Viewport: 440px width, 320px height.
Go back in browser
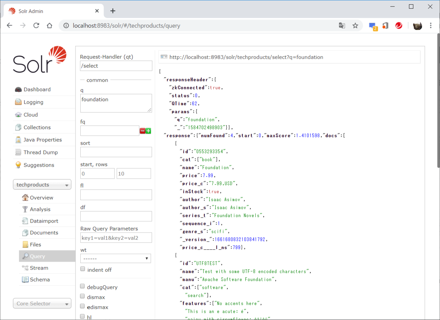[10, 26]
